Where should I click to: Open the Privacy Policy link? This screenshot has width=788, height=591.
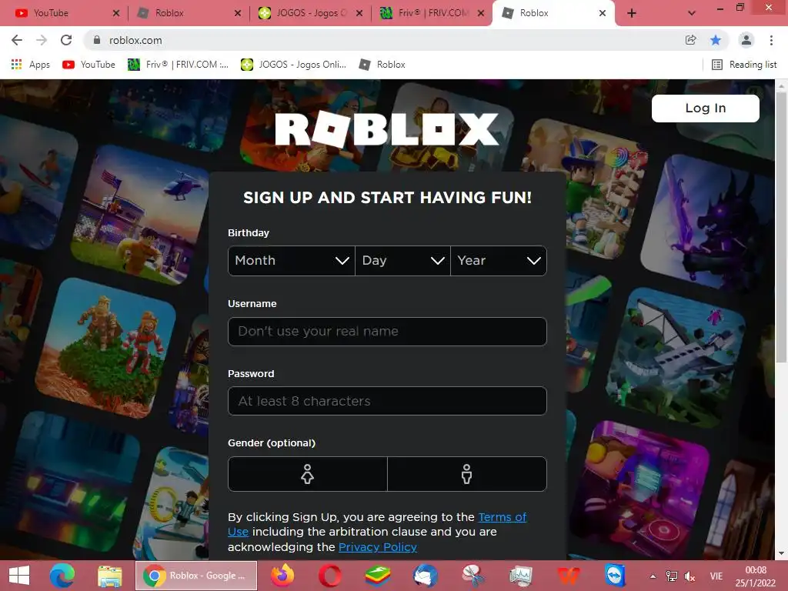[x=377, y=547]
